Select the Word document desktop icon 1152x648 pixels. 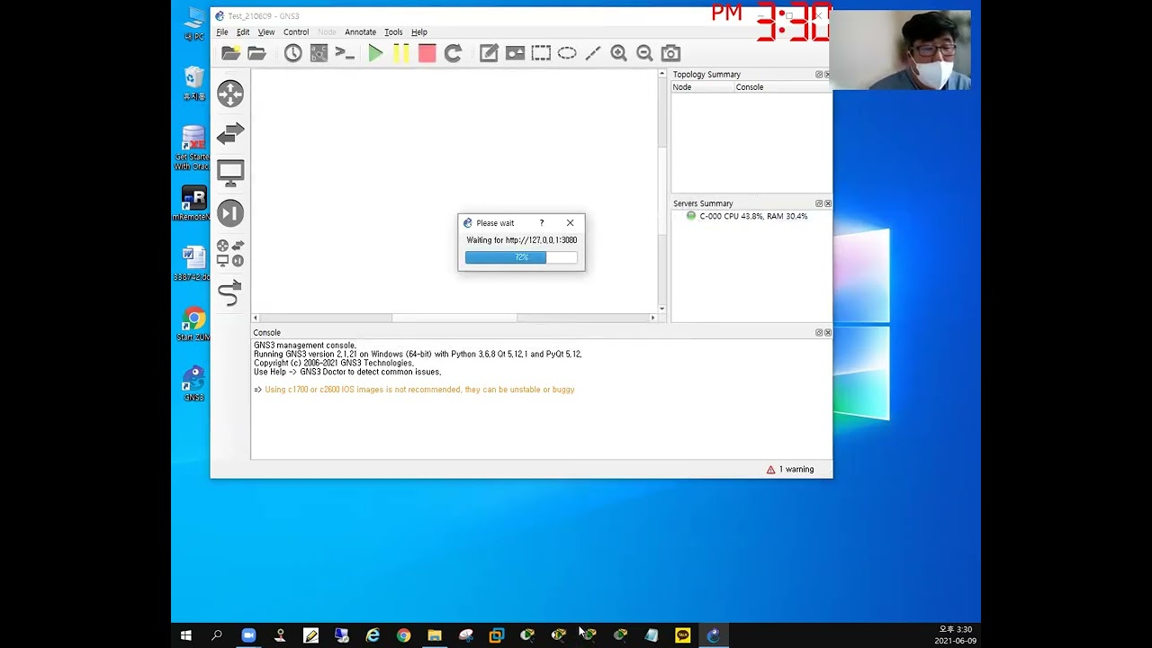[x=193, y=265]
